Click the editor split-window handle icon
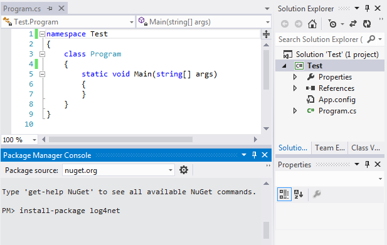387x245 pixels. click(x=266, y=34)
